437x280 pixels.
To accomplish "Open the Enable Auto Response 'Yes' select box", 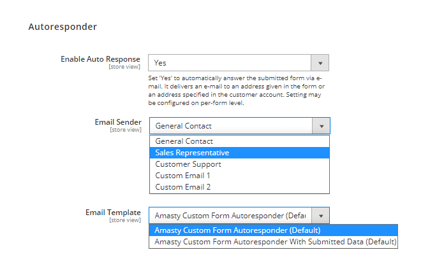I will pos(230,63).
